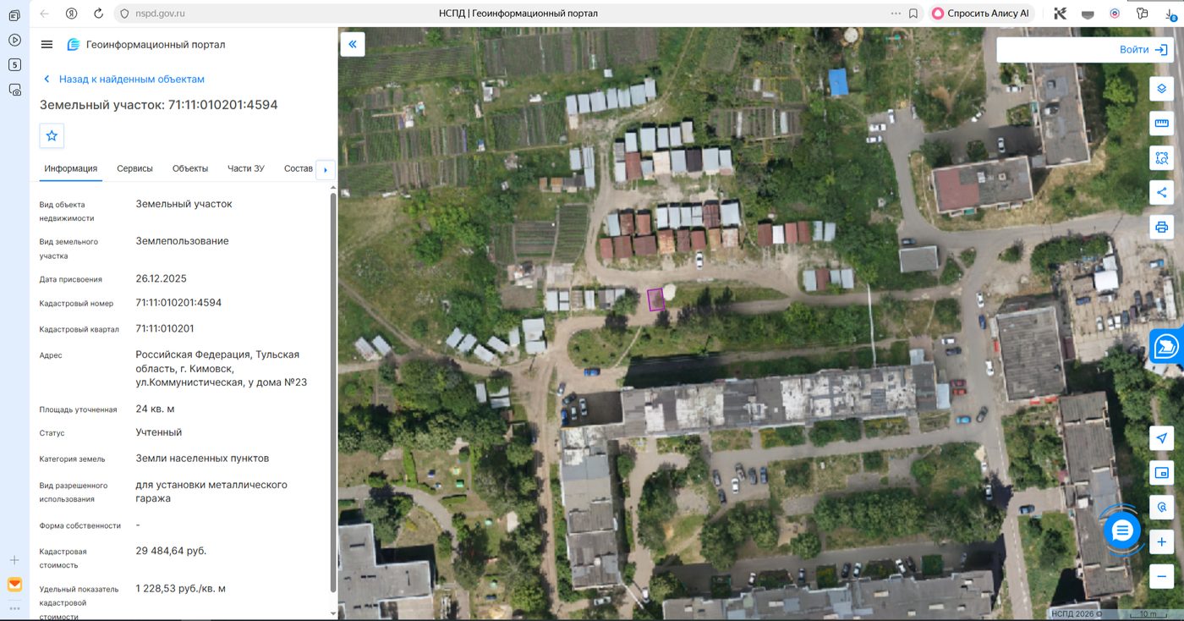Select the ruler measurement tool
Screen dimensions: 1184x621
[1161, 123]
